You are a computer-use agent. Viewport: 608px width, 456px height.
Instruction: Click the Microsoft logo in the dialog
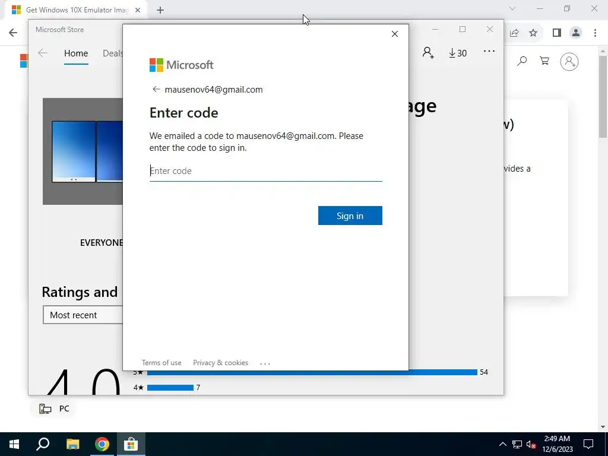182,65
